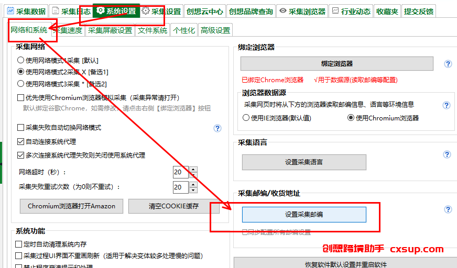The height and width of the screenshot is (268, 457).
Task: Click help icon next to 绑定浏览器 button
Action: click(x=448, y=64)
